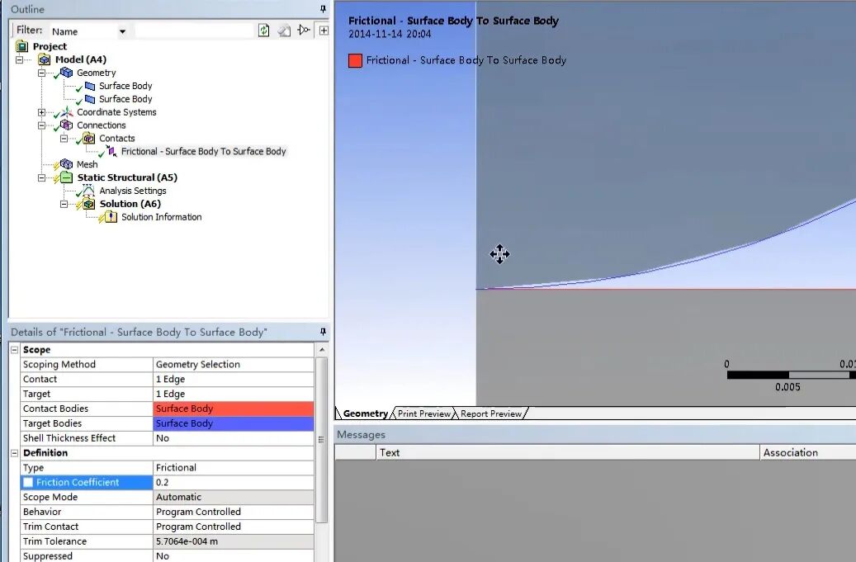Select first Surface Body in Geometry

pos(125,86)
